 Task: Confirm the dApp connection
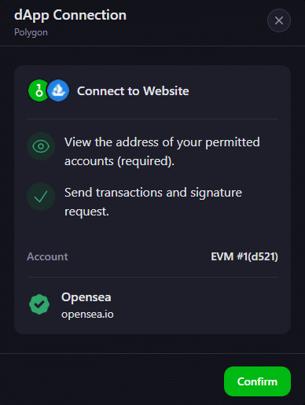pos(257,381)
